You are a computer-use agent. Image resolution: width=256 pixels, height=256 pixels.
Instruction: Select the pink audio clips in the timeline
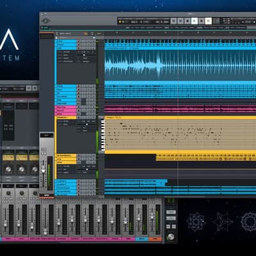(x=180, y=109)
